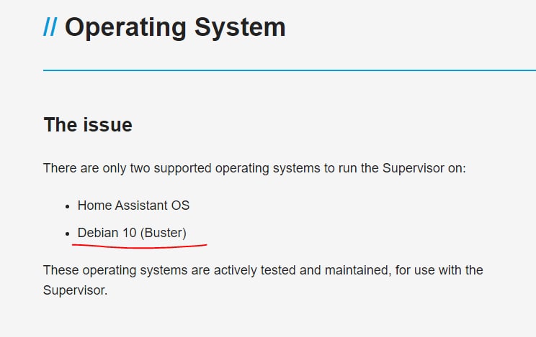Select the "Home Assistant OS" list item
536x337 pixels.
click(x=133, y=206)
